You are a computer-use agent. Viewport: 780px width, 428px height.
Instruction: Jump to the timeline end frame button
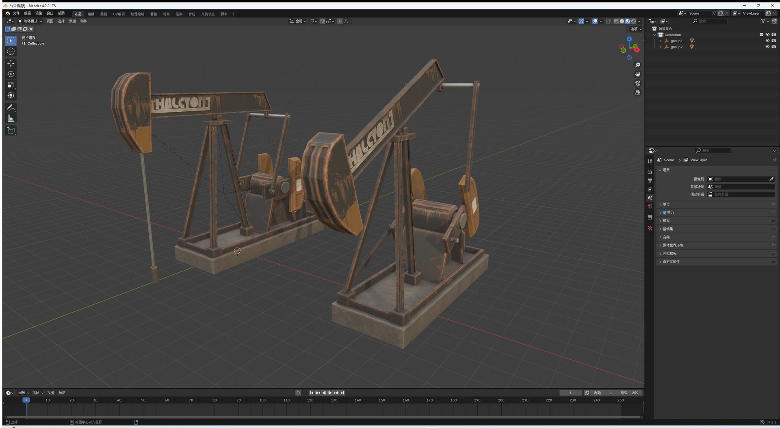click(x=342, y=393)
